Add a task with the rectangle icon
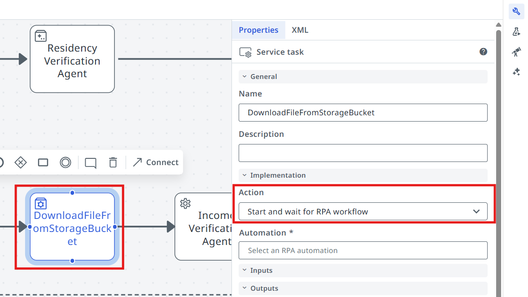The width and height of the screenshot is (528, 297). tap(43, 162)
